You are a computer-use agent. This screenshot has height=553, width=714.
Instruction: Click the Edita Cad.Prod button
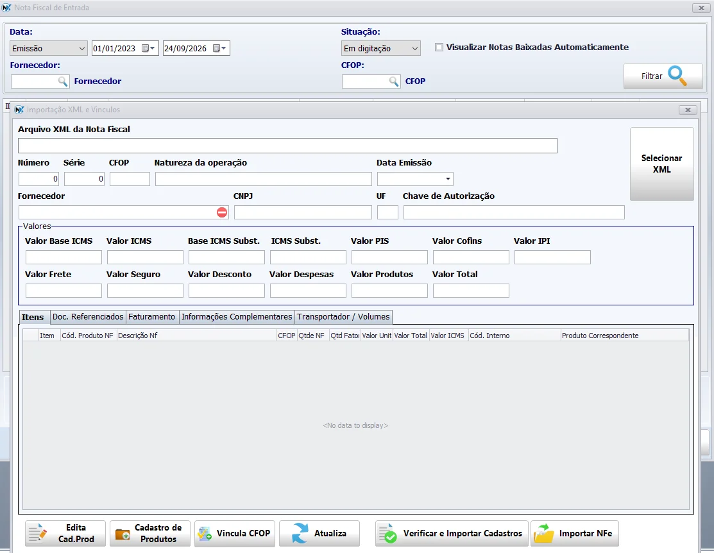pos(65,533)
